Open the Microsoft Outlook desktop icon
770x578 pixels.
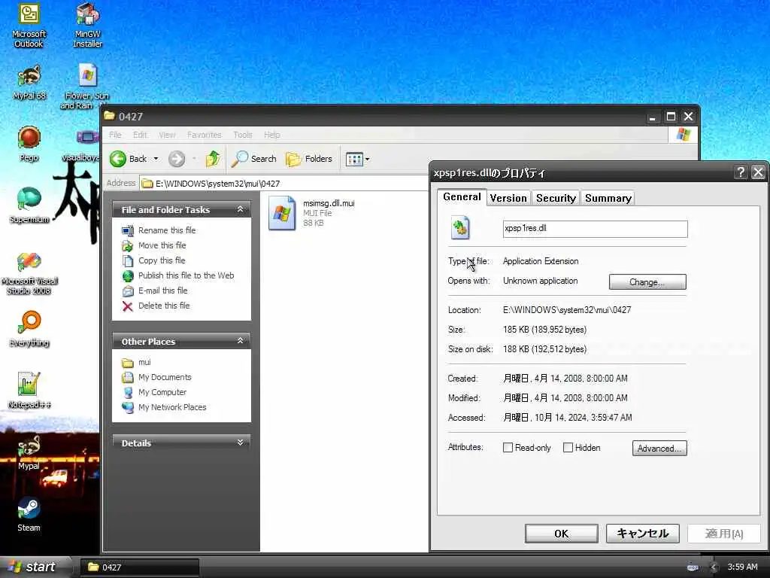click(x=29, y=25)
